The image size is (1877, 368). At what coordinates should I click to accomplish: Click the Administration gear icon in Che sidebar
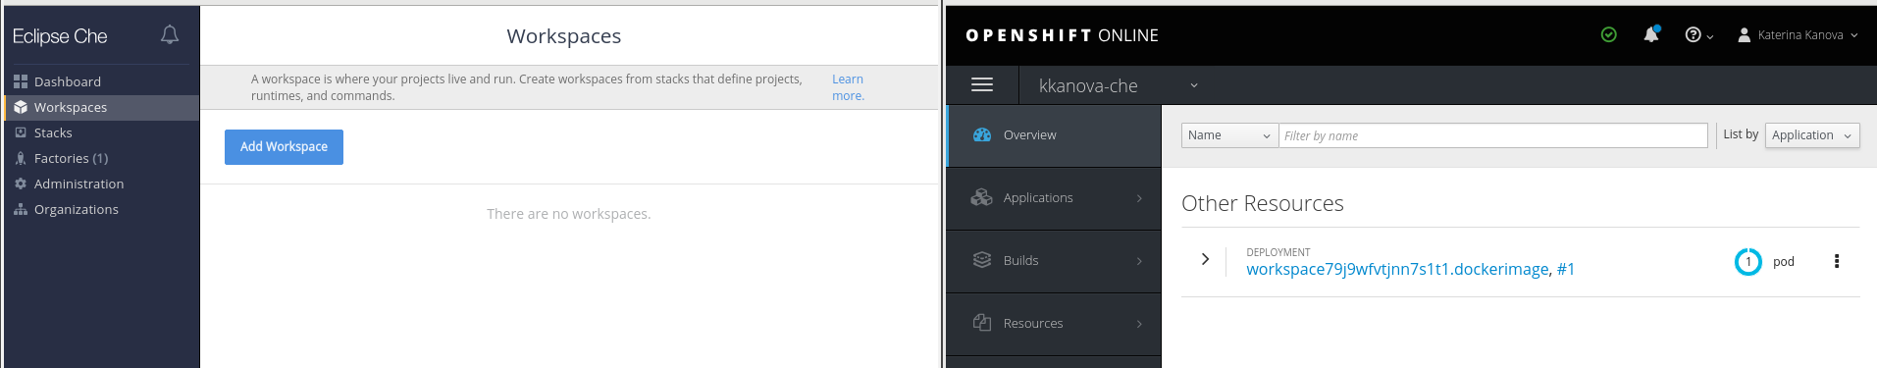(21, 184)
